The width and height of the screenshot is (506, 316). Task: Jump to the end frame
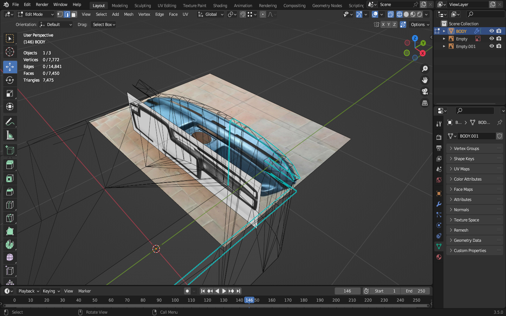pos(238,291)
